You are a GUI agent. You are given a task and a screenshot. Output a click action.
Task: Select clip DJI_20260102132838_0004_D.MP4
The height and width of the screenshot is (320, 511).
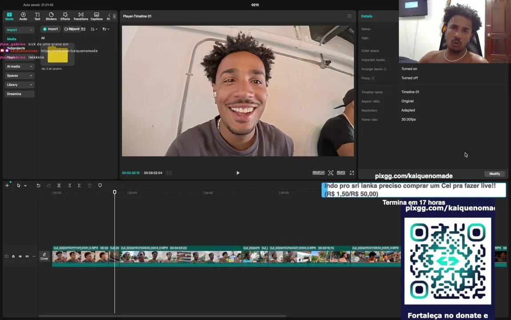tap(181, 256)
